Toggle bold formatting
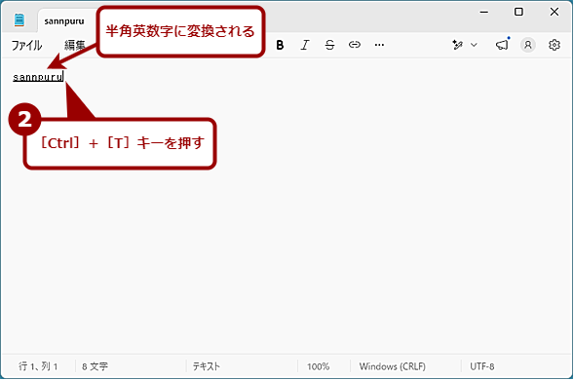This screenshot has height=380, width=574. click(280, 45)
